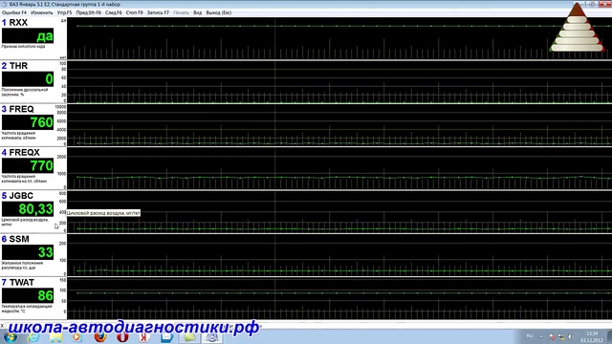Select the 5 JGBC parameter label
The image size is (612, 344).
[x=17, y=196]
